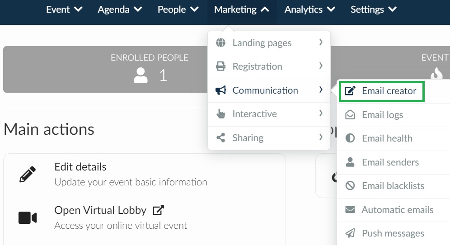Screen dimensions: 450x246
Task: Open Push messages
Action: coord(394,233)
